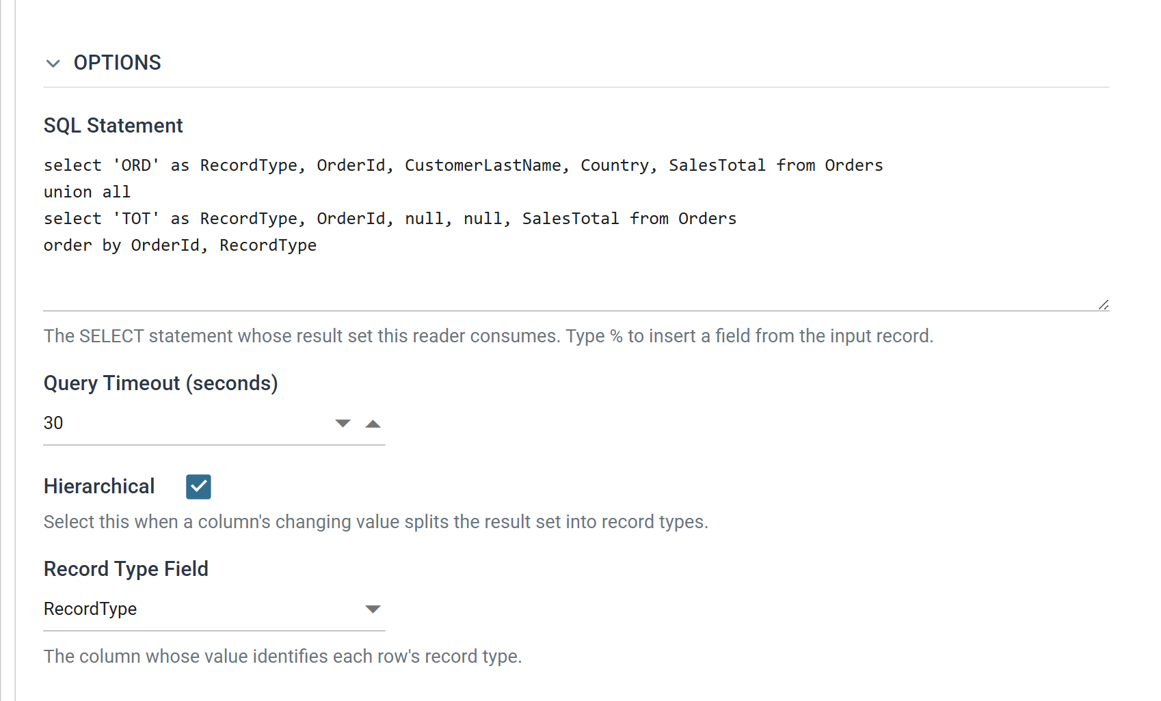
Task: Uncheck the Hierarchical checkbox
Action: point(198,487)
